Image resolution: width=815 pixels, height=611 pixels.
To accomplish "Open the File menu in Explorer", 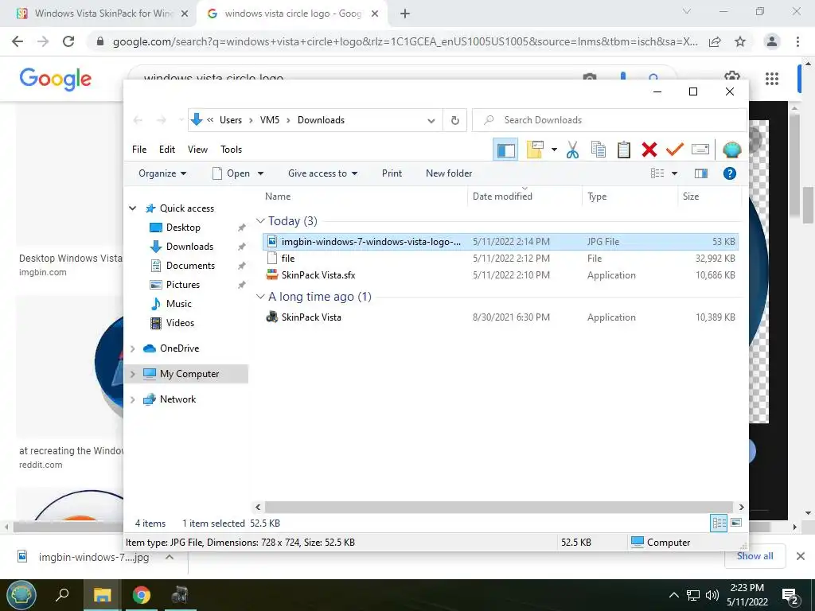I will point(139,150).
